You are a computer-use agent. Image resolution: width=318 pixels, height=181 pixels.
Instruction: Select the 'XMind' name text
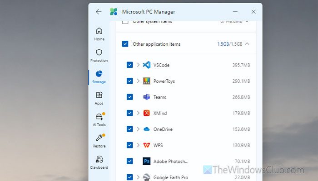160,113
